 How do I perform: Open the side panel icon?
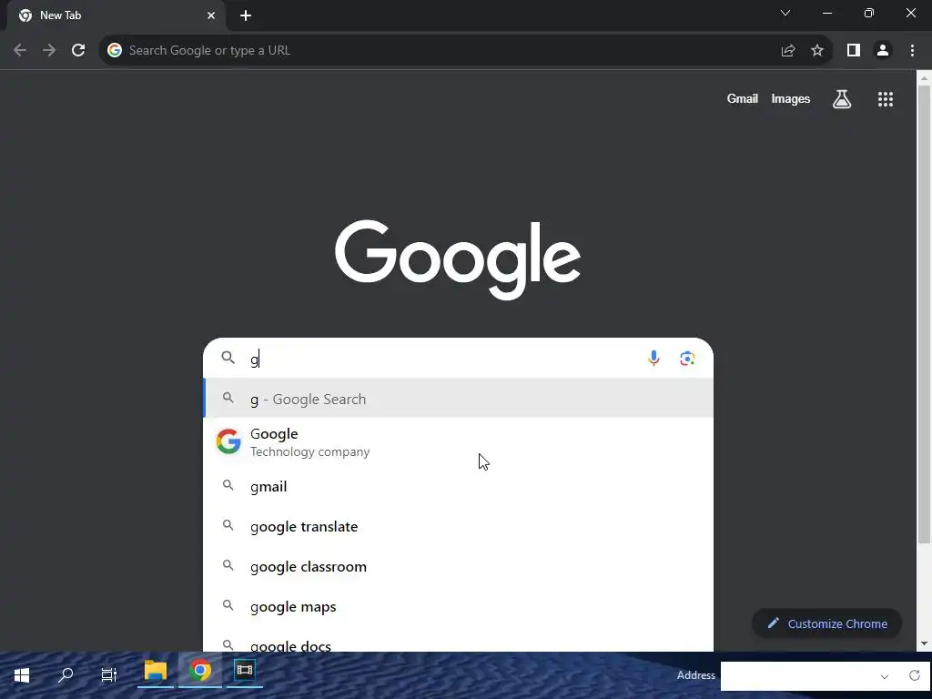point(854,51)
